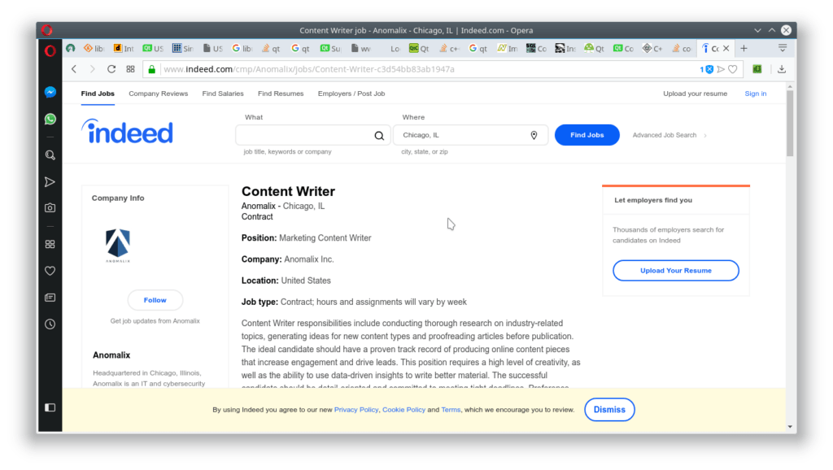Open the sidebar search tool

[50, 154]
